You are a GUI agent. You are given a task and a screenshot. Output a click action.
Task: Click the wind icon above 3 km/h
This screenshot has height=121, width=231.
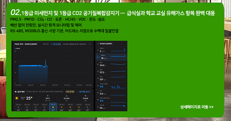point(85,96)
